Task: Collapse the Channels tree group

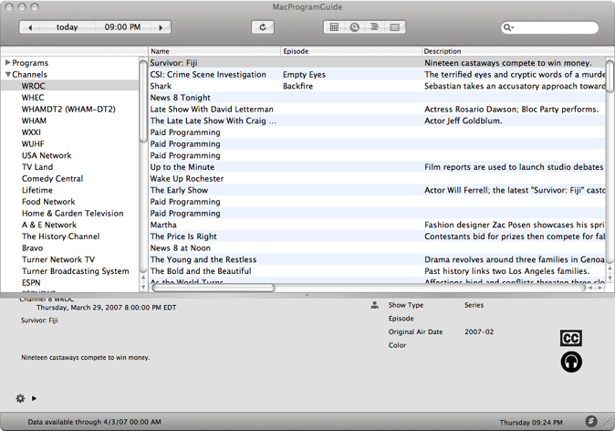Action: click(7, 74)
